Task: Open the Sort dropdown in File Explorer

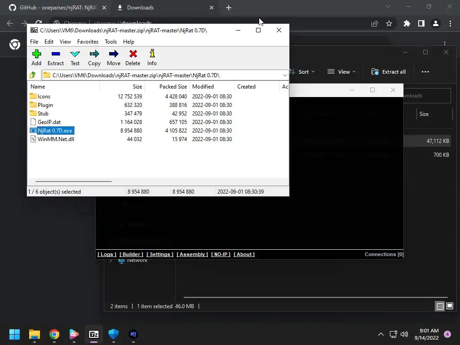Action: tap(303, 72)
